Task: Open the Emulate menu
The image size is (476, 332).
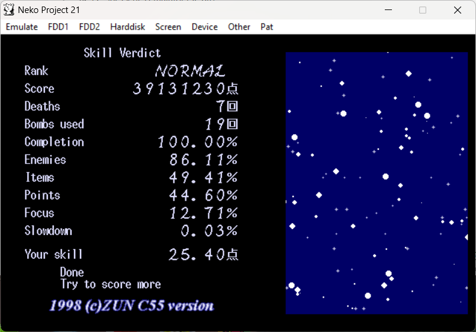Action: coord(21,27)
